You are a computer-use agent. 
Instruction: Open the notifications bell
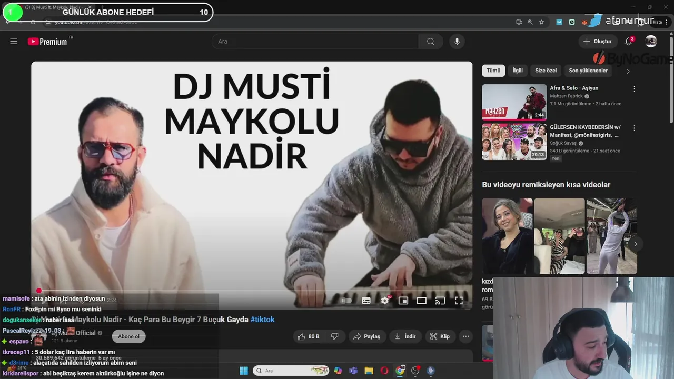tap(628, 42)
